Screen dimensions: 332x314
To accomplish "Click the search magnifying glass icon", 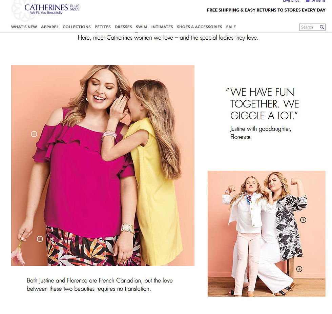I will coord(321,27).
